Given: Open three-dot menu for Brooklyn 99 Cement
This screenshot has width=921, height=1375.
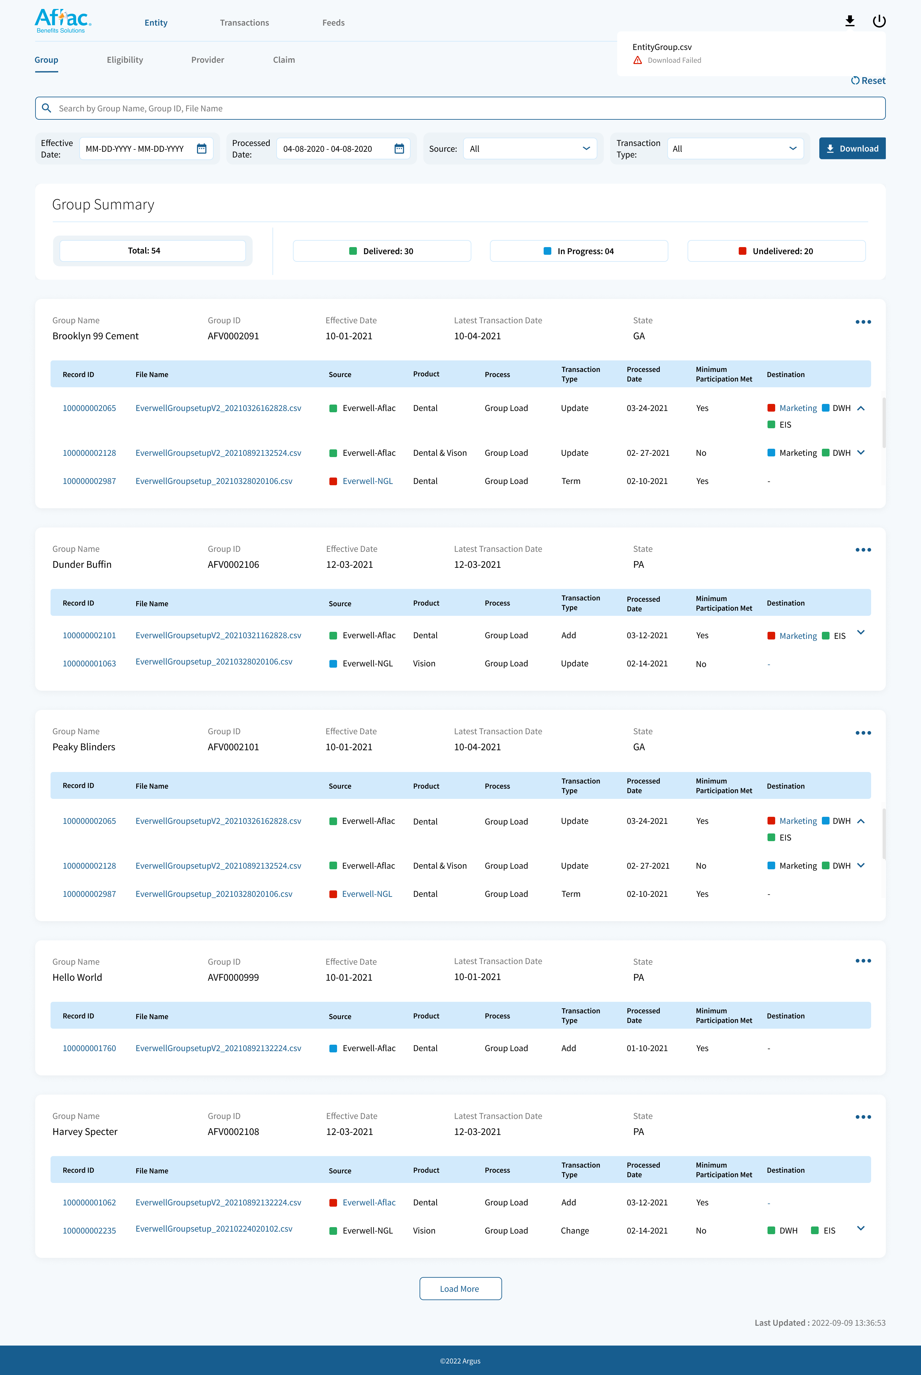Looking at the screenshot, I should coord(863,322).
